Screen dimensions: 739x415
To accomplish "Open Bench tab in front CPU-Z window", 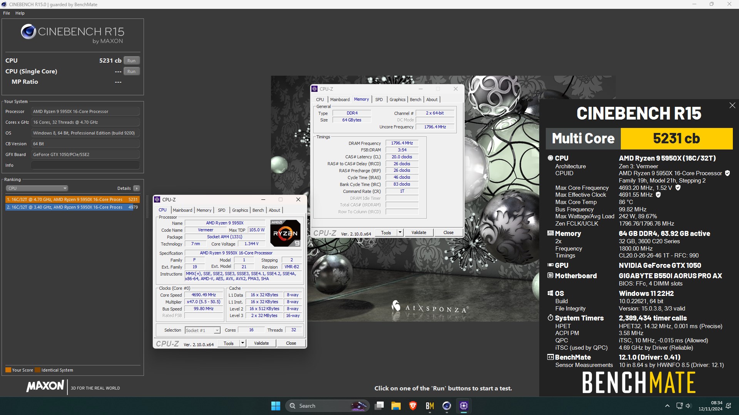I will click(258, 210).
